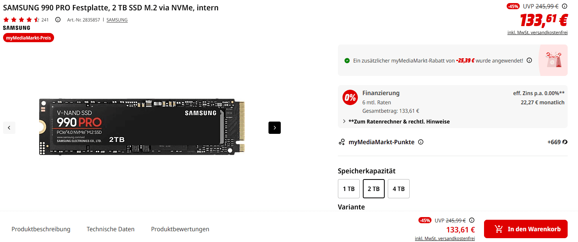Select the 4 TB storage capacity
Viewport: 578px width, 242px height.
point(399,189)
